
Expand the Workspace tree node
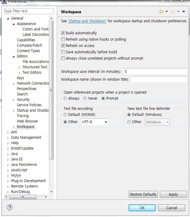coord(14,127)
